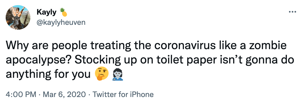Open the Twitter for iPhone source link

point(123,94)
